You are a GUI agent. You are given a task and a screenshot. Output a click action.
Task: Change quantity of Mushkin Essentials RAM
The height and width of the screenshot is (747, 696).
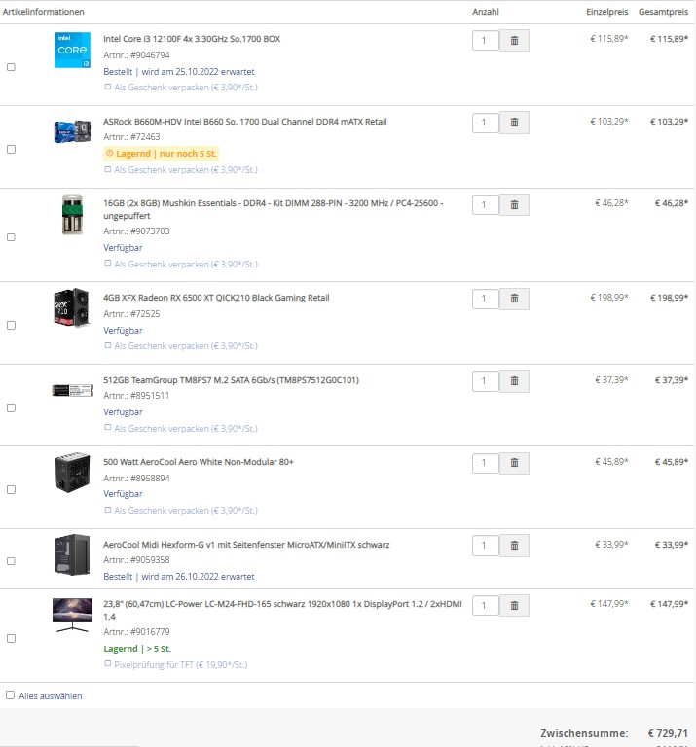(486, 205)
